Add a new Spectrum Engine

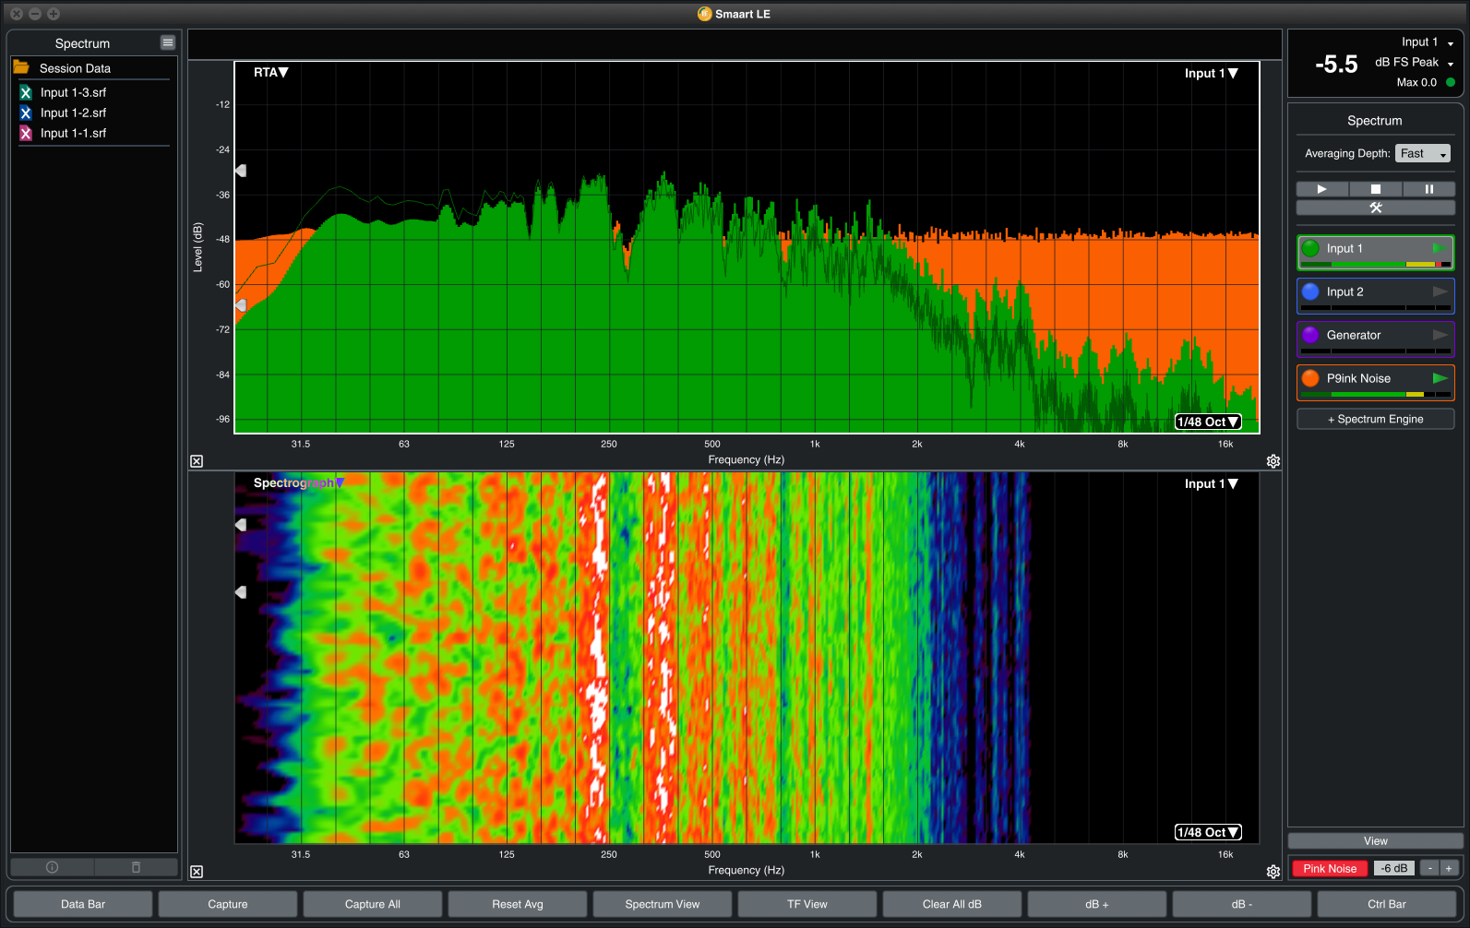click(1375, 419)
